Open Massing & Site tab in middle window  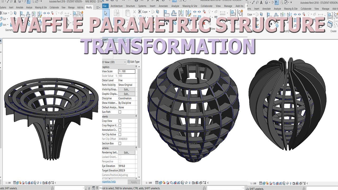click(190, 6)
